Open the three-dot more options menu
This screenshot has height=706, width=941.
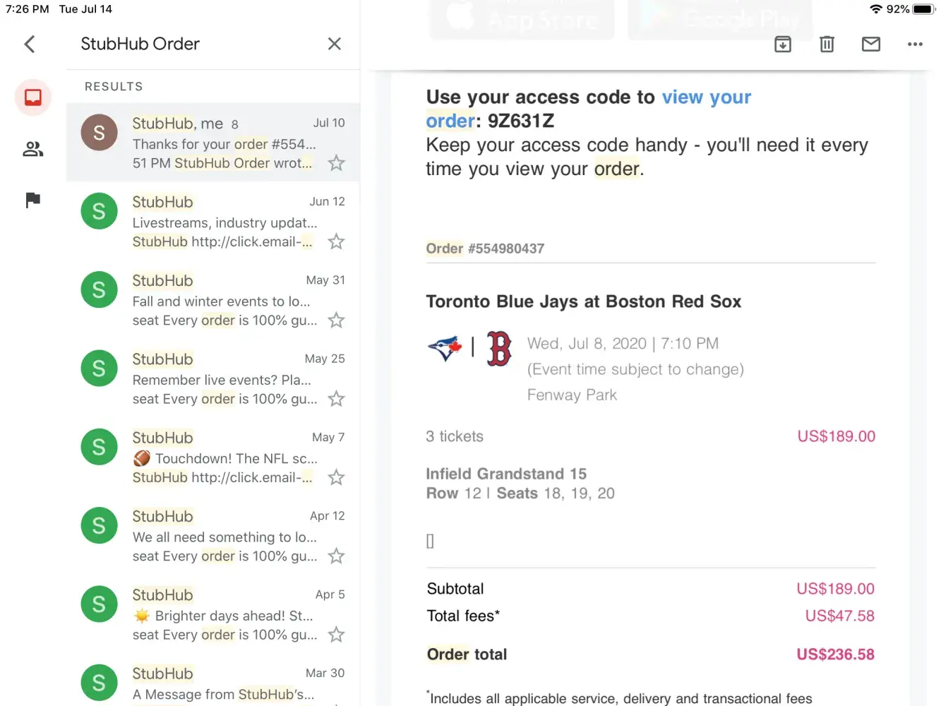(915, 44)
